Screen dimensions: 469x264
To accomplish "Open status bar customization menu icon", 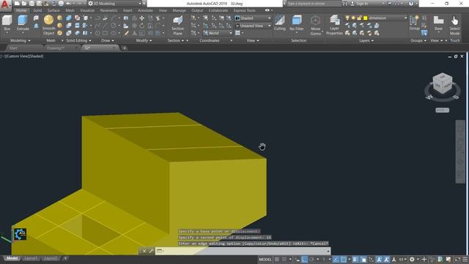I will (x=465, y=259).
